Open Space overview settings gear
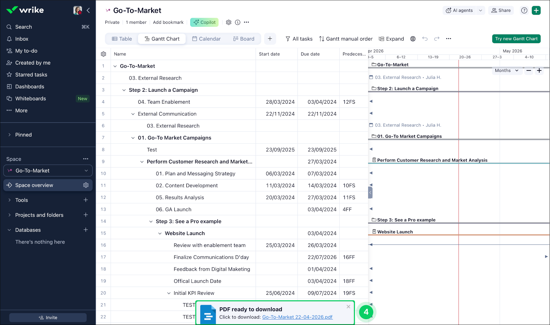 pos(86,185)
